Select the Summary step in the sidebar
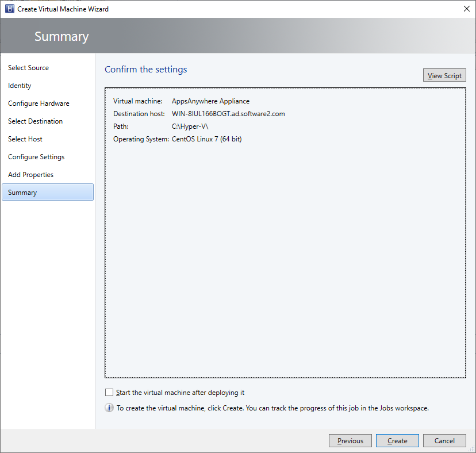 coord(23,193)
